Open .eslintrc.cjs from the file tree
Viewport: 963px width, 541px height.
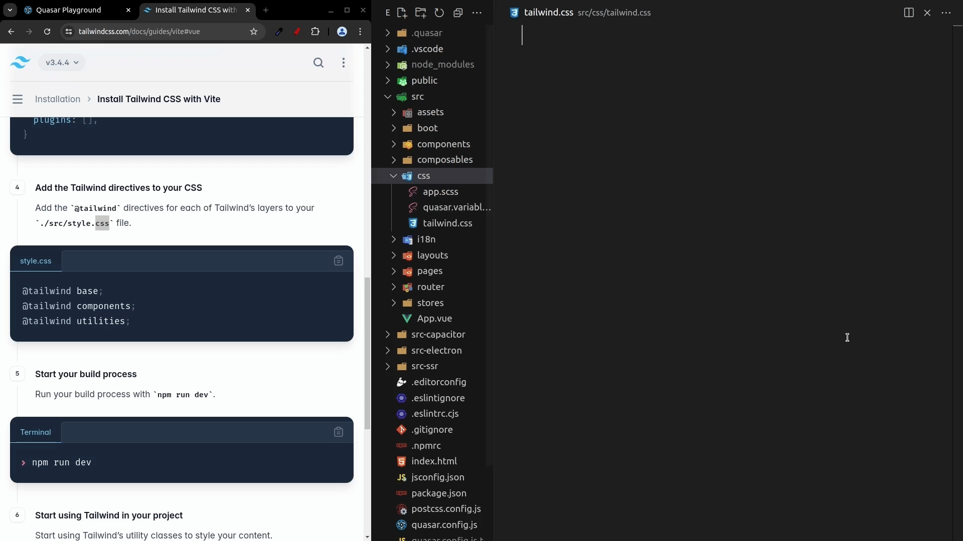[435, 414]
